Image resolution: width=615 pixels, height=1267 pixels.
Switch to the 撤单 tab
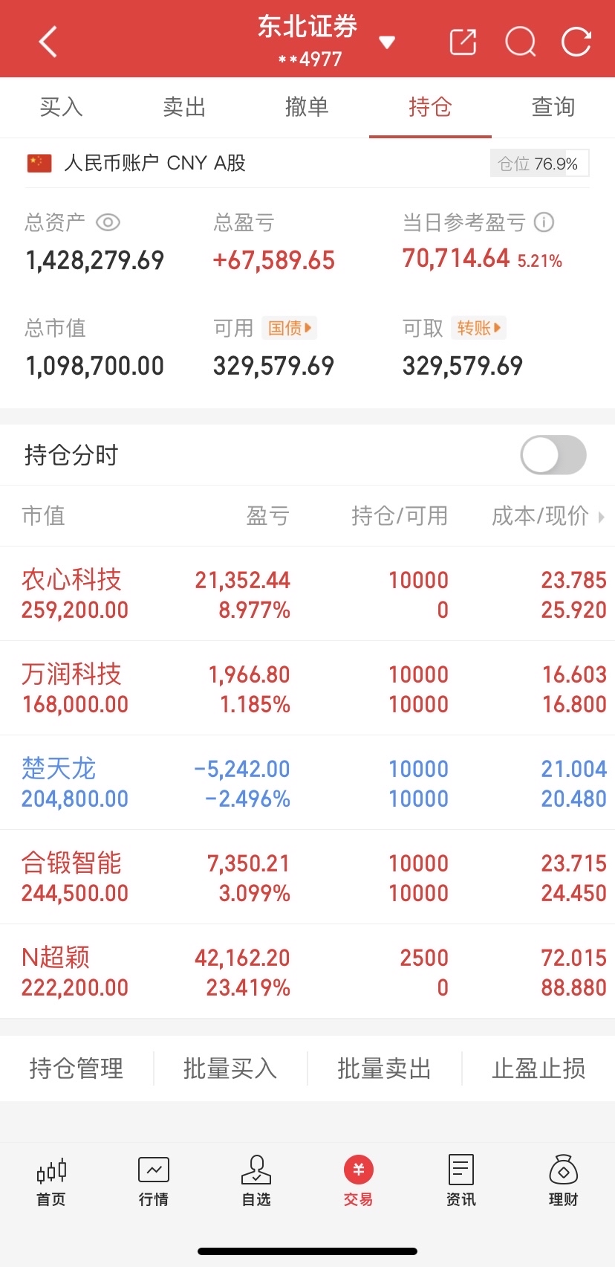(x=307, y=107)
